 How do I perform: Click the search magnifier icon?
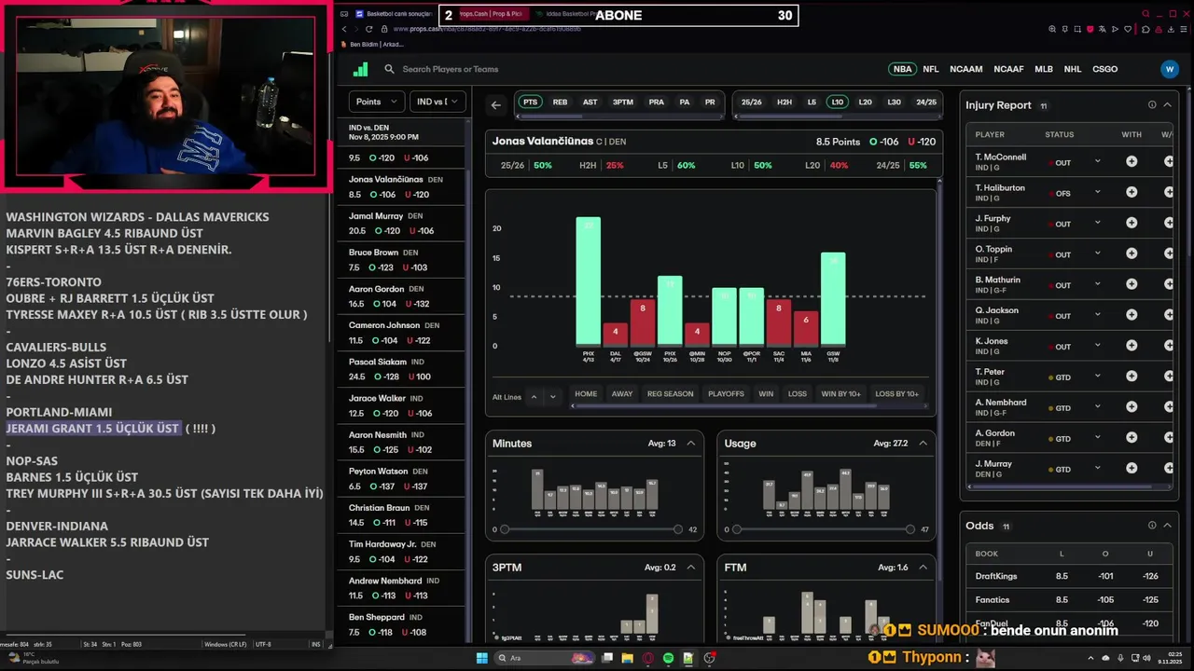pos(390,69)
